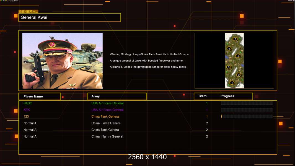Click the Player Name column header
This screenshot has width=295, height=166.
(40, 97)
